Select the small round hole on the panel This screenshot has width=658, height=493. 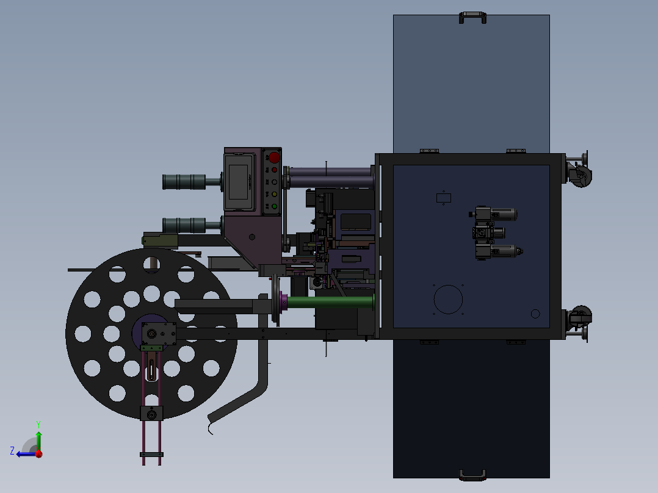point(535,314)
